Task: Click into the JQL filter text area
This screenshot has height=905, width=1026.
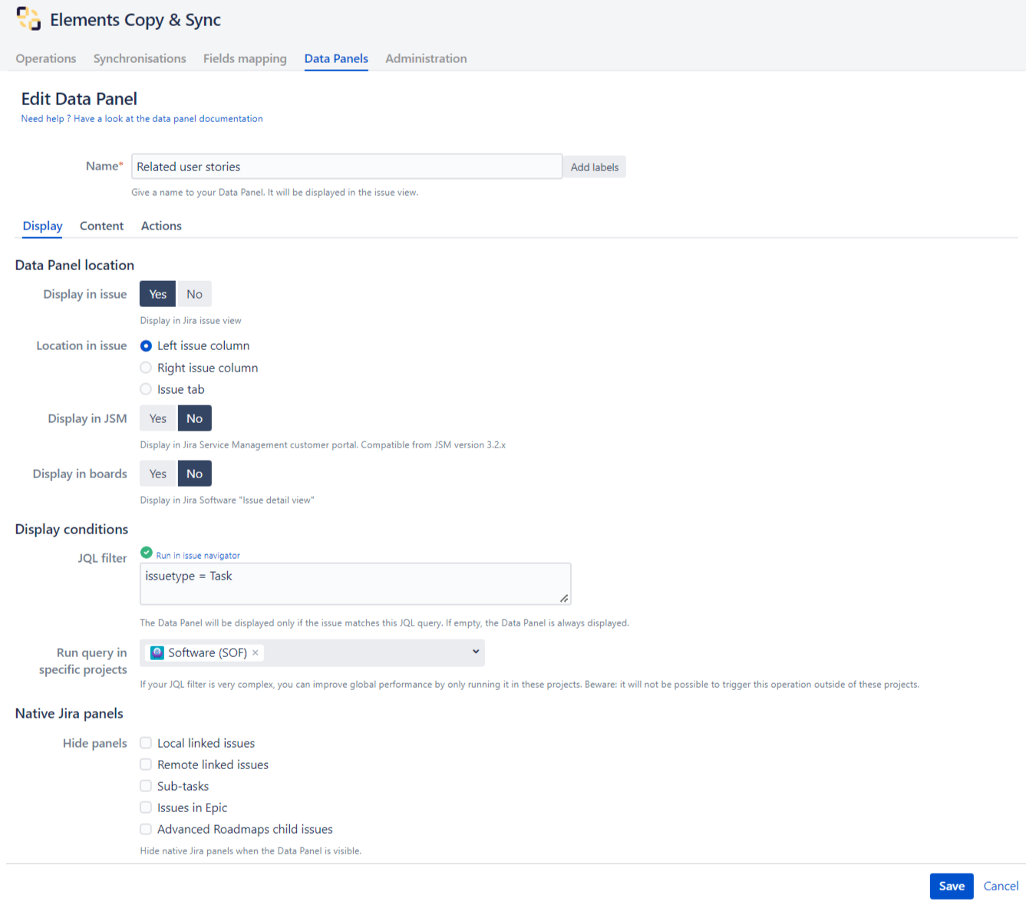Action: (x=355, y=584)
